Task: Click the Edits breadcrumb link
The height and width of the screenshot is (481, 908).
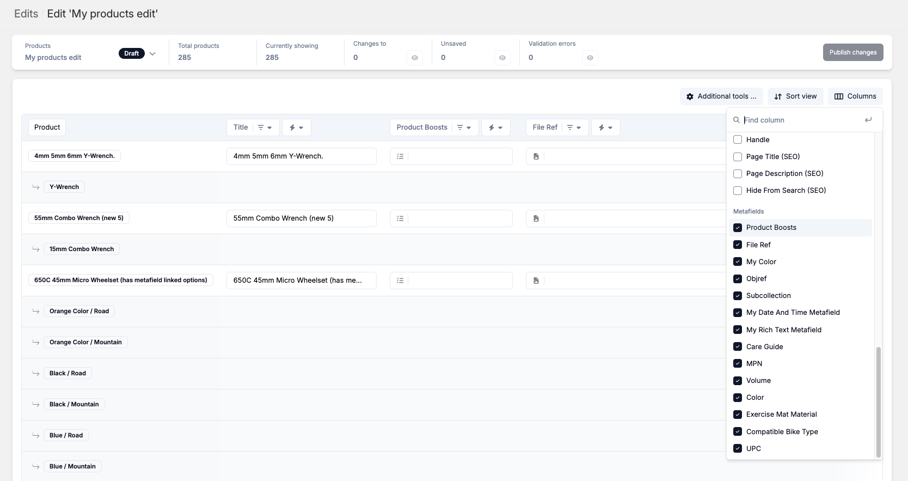Action: tap(26, 14)
